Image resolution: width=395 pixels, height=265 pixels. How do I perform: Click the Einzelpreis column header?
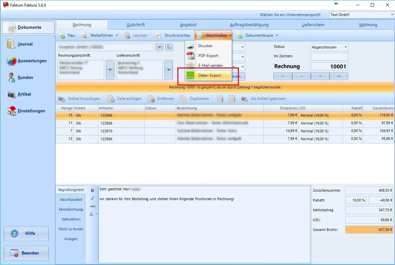tap(281, 108)
